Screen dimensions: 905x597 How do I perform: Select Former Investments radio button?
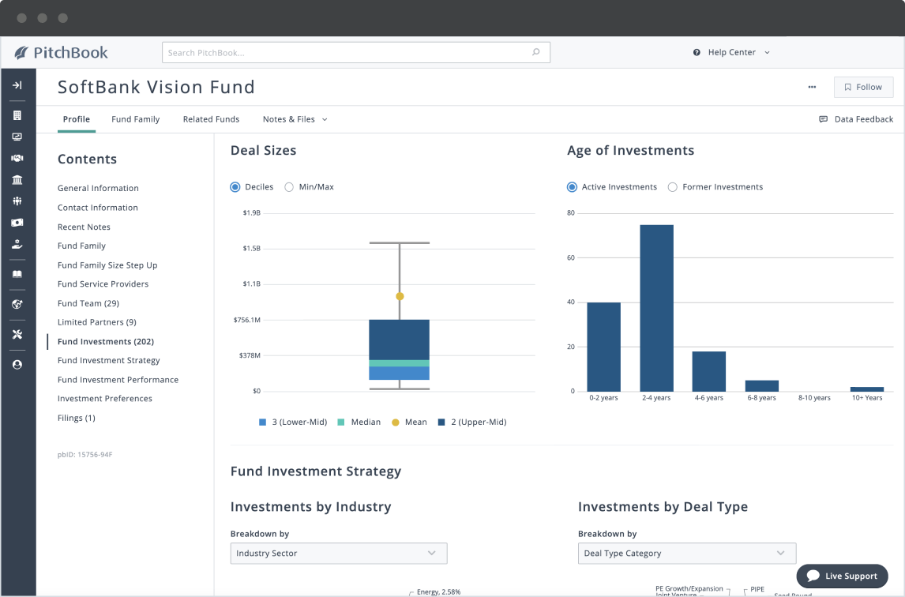coord(672,187)
